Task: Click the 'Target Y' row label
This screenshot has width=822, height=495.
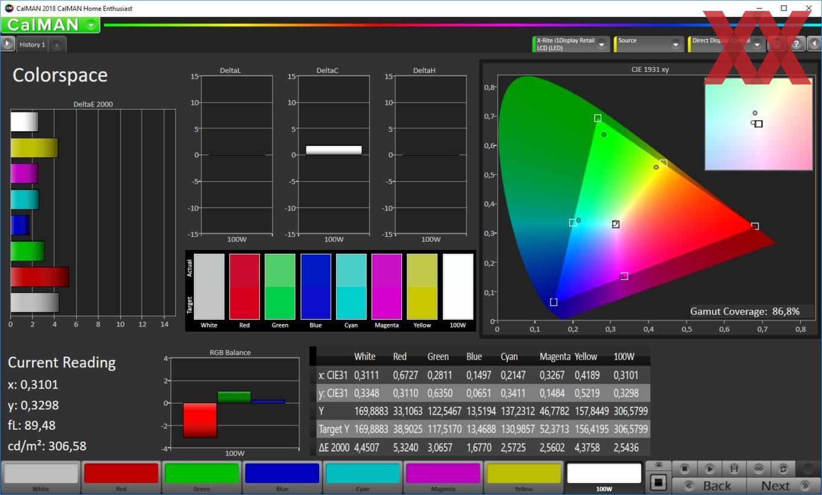Action: pos(334,430)
